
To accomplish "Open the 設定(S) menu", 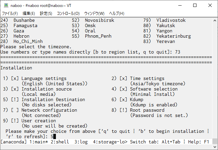I will coord(46,14).
